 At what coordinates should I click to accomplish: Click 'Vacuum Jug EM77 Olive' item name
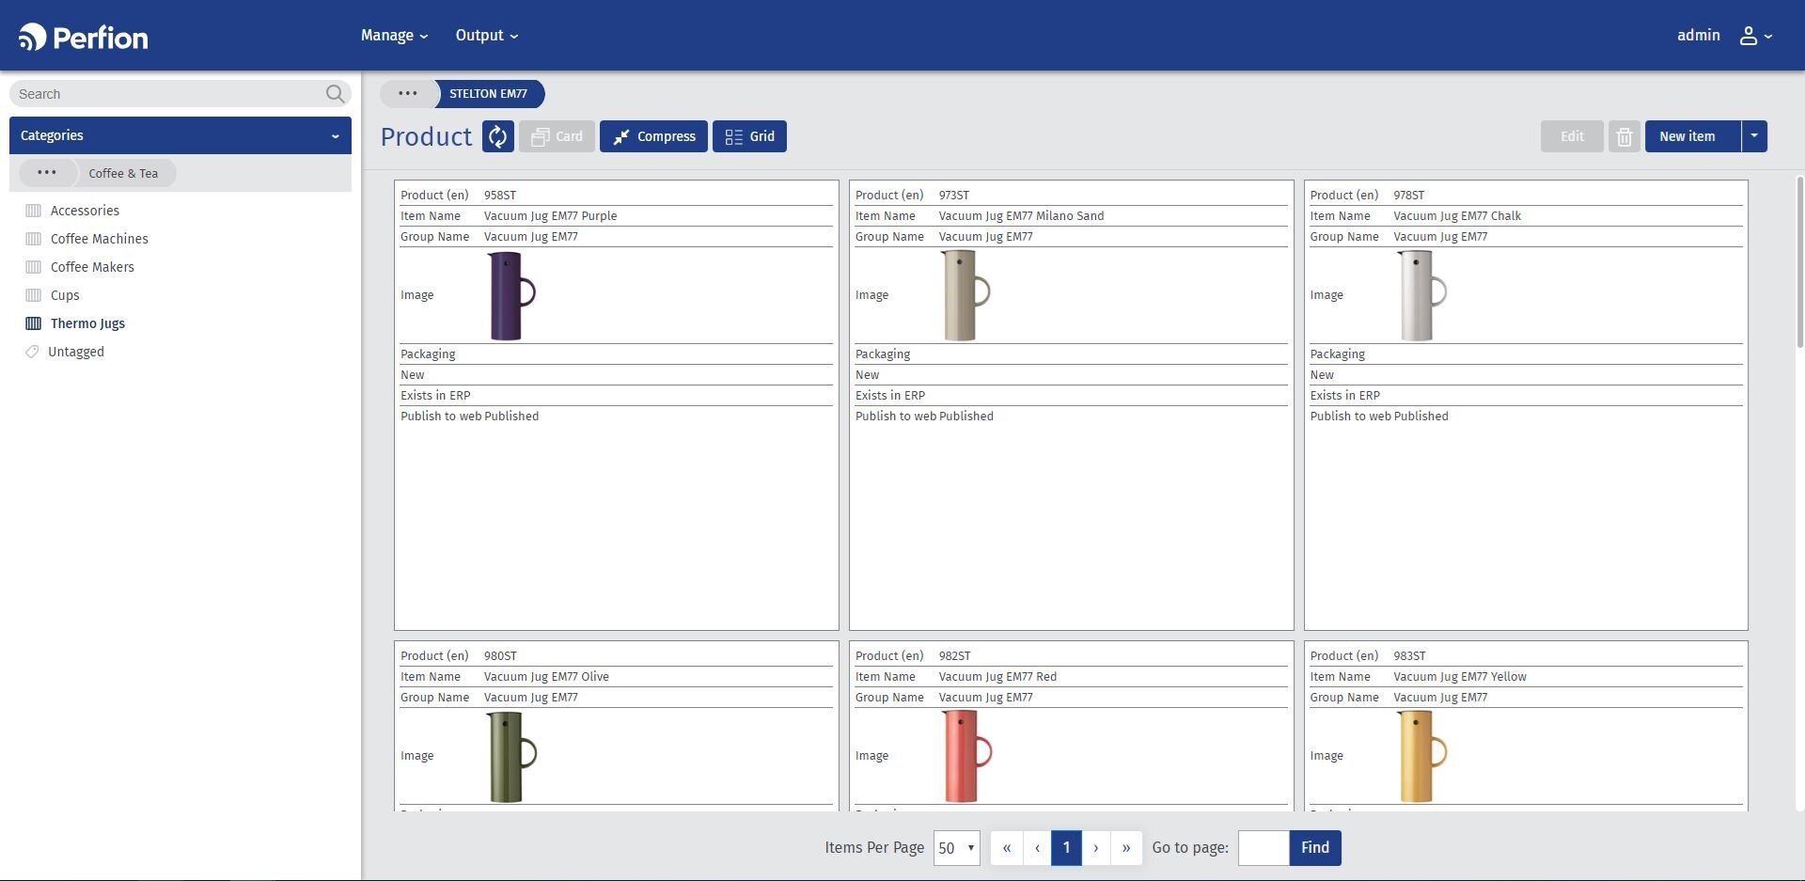click(x=546, y=677)
